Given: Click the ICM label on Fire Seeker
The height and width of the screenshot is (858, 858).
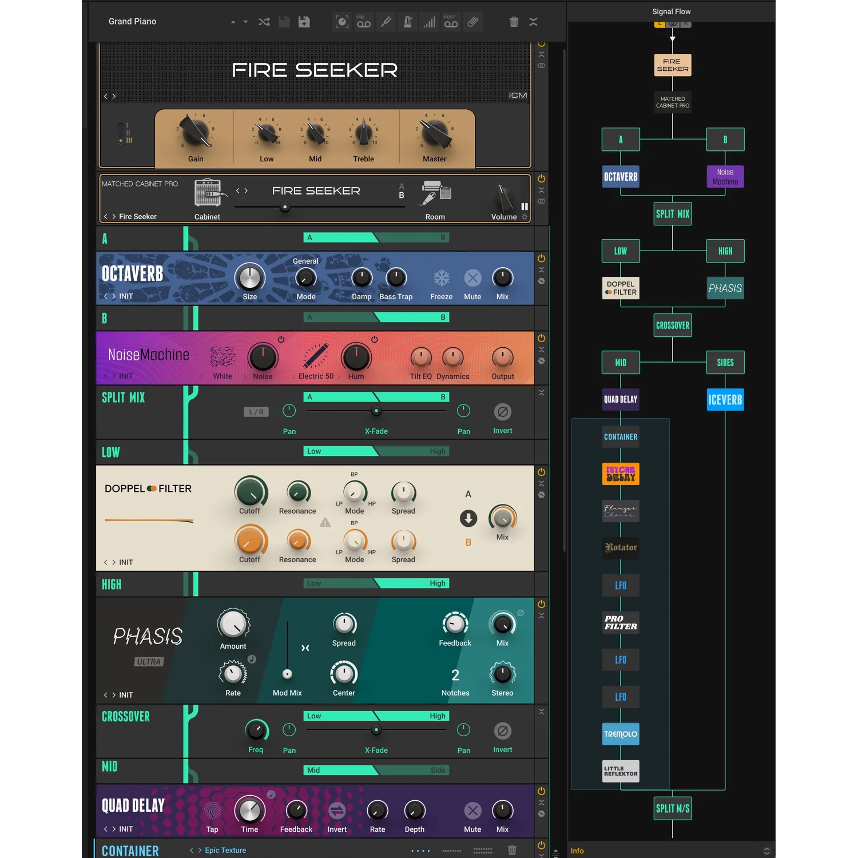Looking at the screenshot, I should click(518, 96).
